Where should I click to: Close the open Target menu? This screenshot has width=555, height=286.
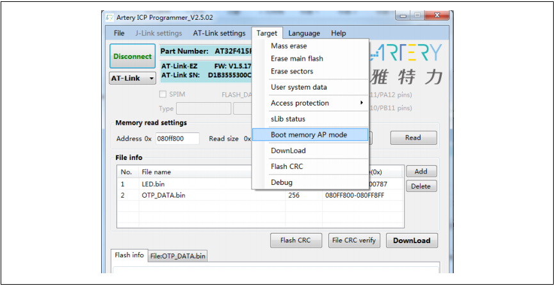267,33
